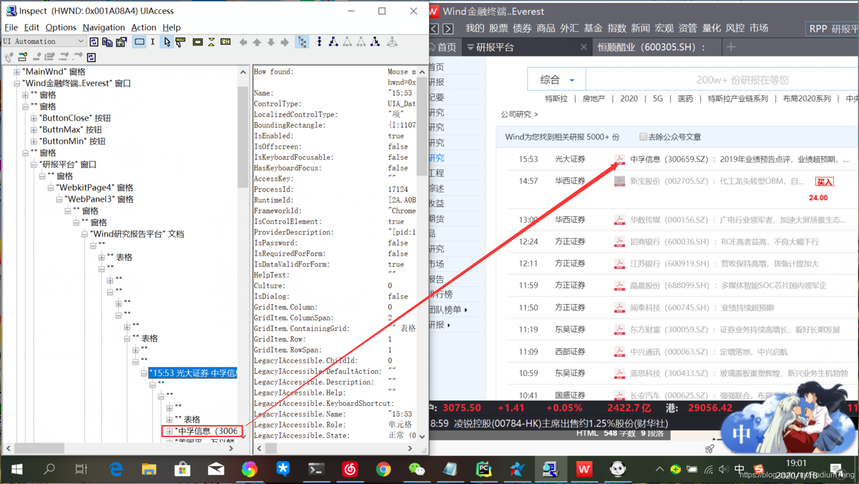Click the Navigate to First Child icon

point(333,42)
